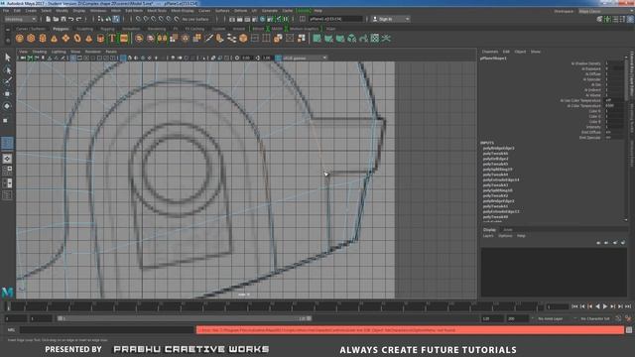Go to the start of the playback range
This screenshot has height=357, width=635.
(x=574, y=306)
